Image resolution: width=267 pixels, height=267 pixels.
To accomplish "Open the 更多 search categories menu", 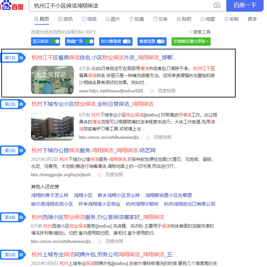I will [x=252, y=19].
